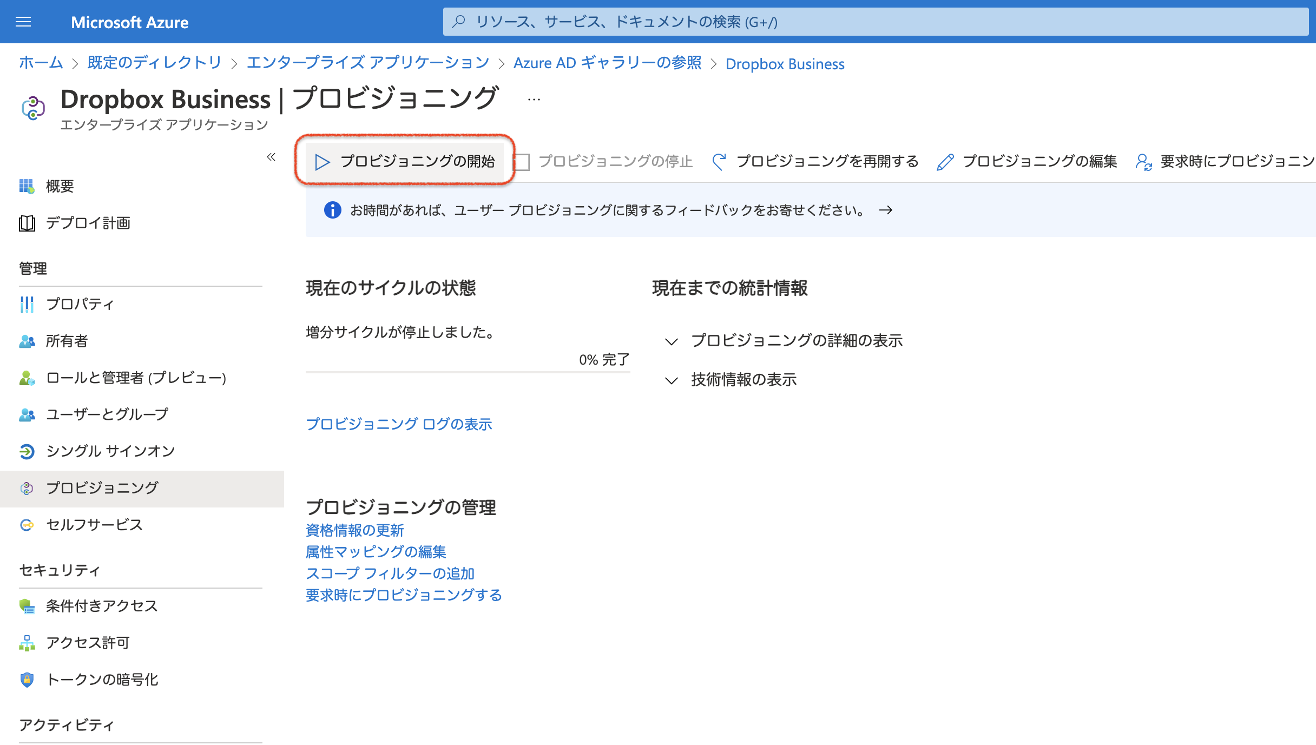
Task: Open the プロビジョニング ログの表示 link
Action: (x=399, y=424)
